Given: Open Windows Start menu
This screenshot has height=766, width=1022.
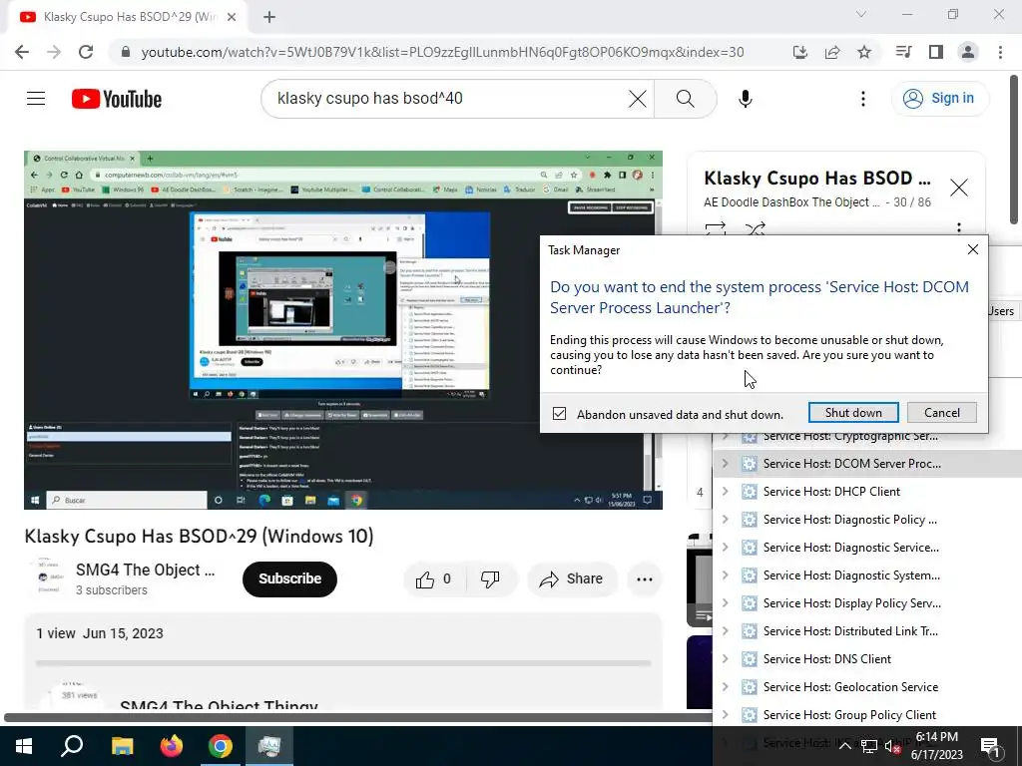Looking at the screenshot, I should (x=24, y=746).
